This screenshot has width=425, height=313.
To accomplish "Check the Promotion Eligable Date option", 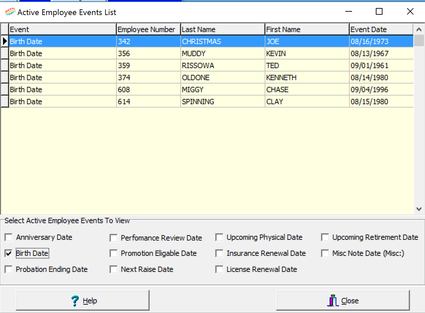I will click(x=114, y=254).
